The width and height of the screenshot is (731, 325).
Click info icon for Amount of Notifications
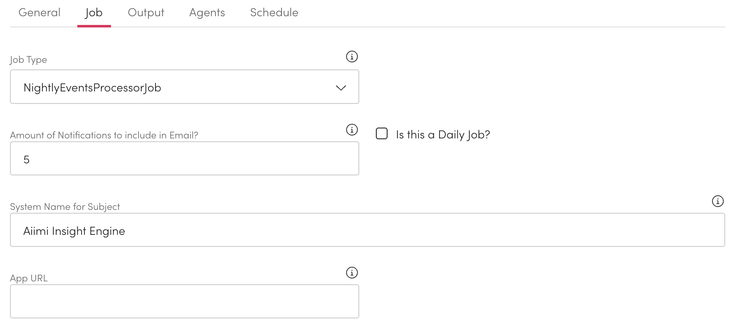(352, 130)
